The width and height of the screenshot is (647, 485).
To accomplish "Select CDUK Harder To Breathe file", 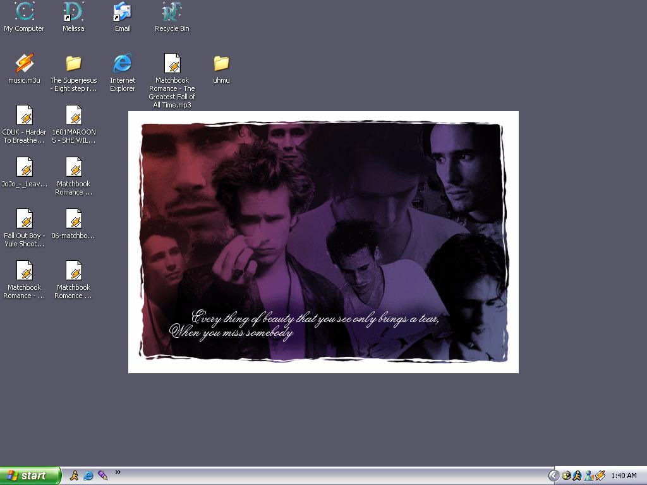I will 24,116.
